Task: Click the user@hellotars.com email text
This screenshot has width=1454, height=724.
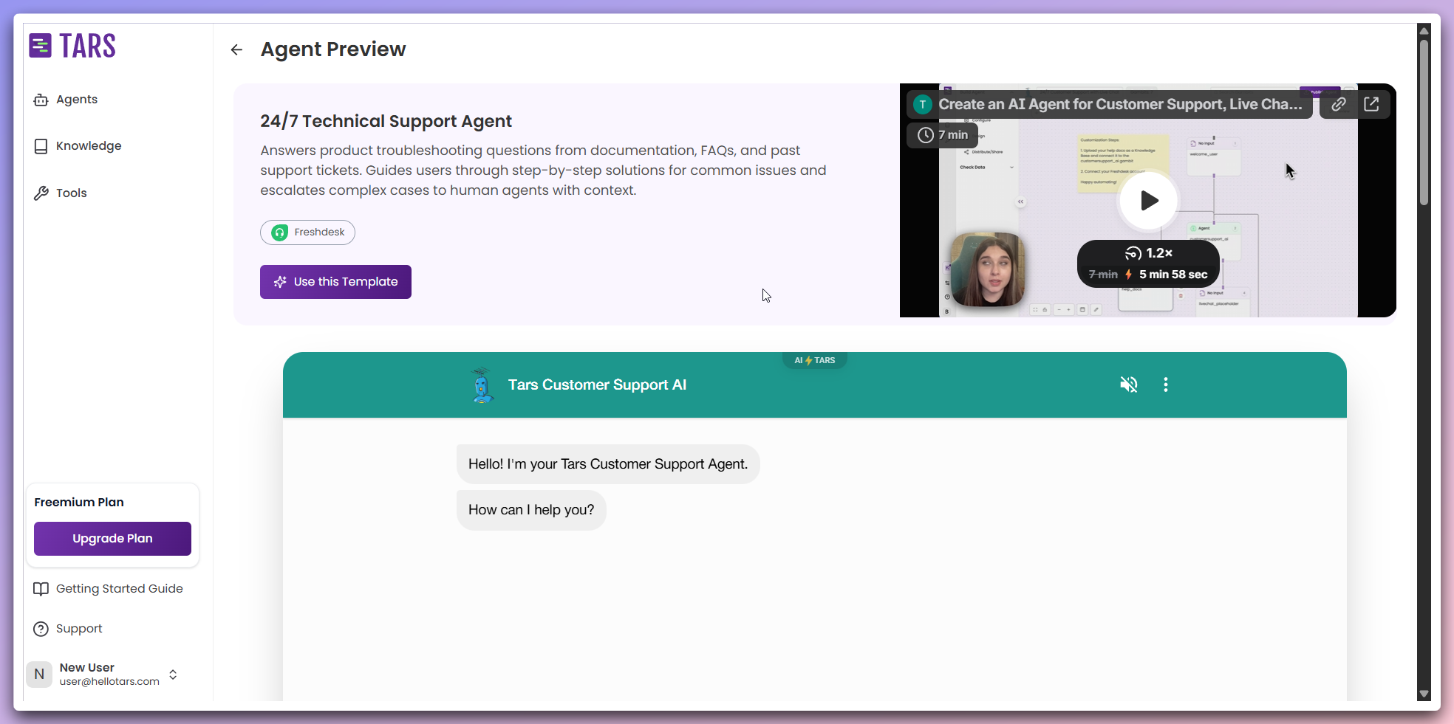Action: pyautogui.click(x=109, y=681)
